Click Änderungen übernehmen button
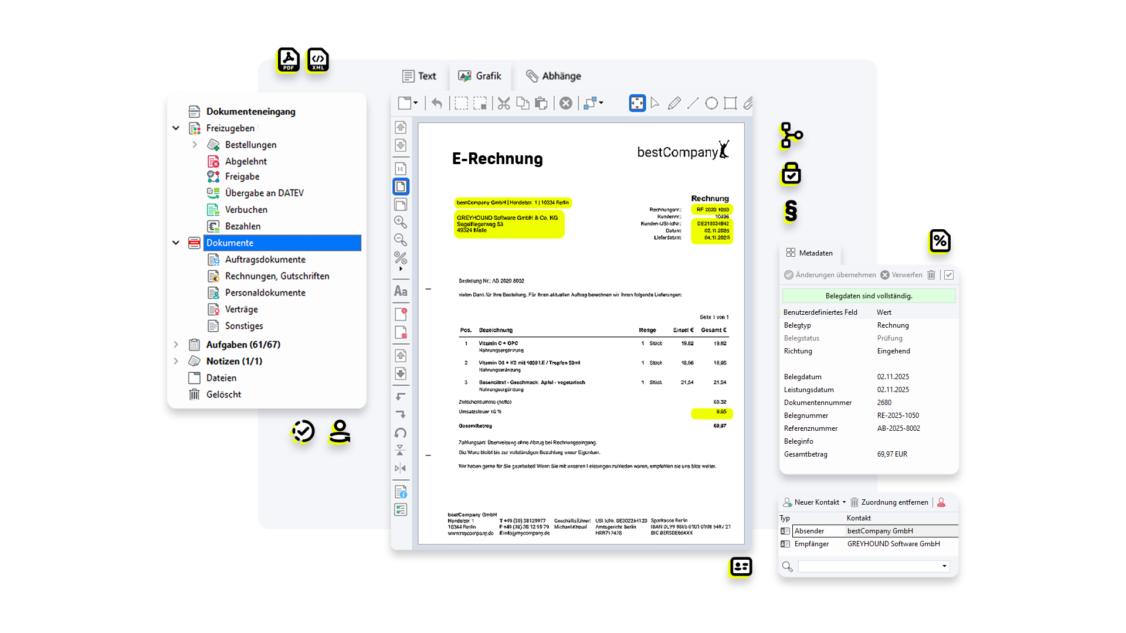This screenshot has height=633, width=1126. click(830, 275)
